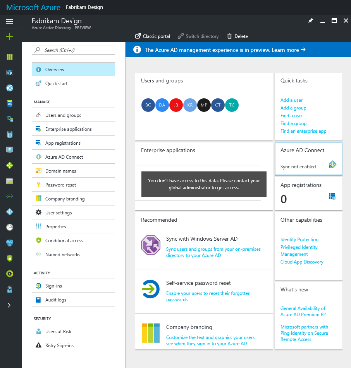Open User settings menu item

point(73,212)
